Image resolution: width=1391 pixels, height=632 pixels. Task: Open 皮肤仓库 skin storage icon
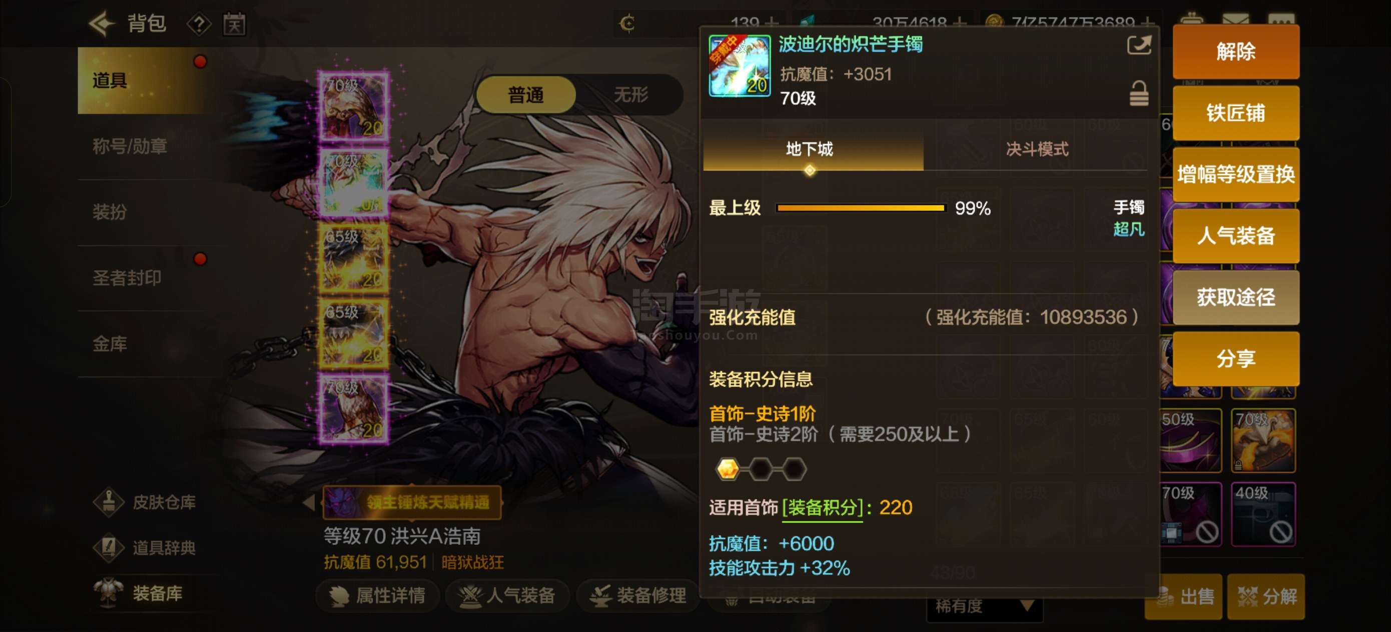point(109,502)
